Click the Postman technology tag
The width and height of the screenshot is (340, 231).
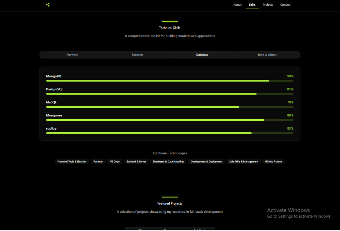coord(98,162)
